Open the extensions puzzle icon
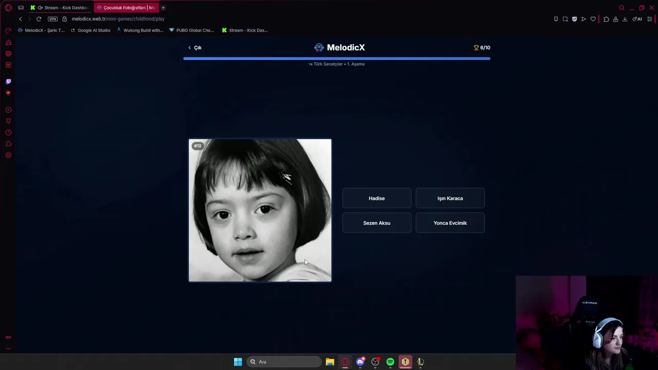 pyautogui.click(x=606, y=19)
